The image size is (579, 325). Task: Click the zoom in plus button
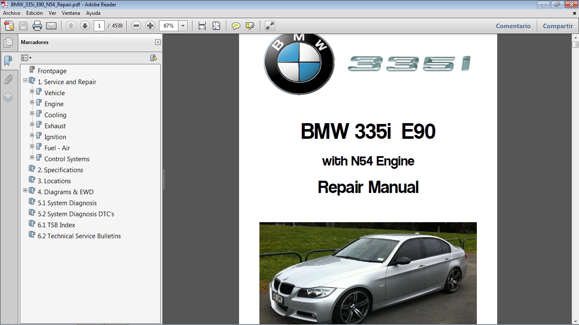coord(150,26)
